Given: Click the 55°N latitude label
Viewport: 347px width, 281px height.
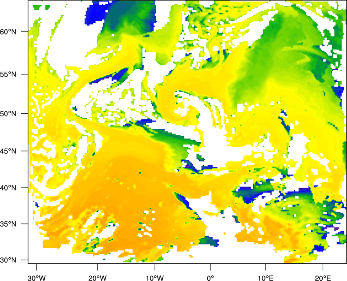Looking at the screenshot, I should (x=8, y=74).
